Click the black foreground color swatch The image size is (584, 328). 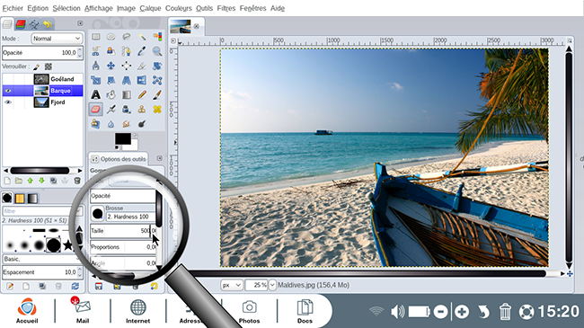122,139
